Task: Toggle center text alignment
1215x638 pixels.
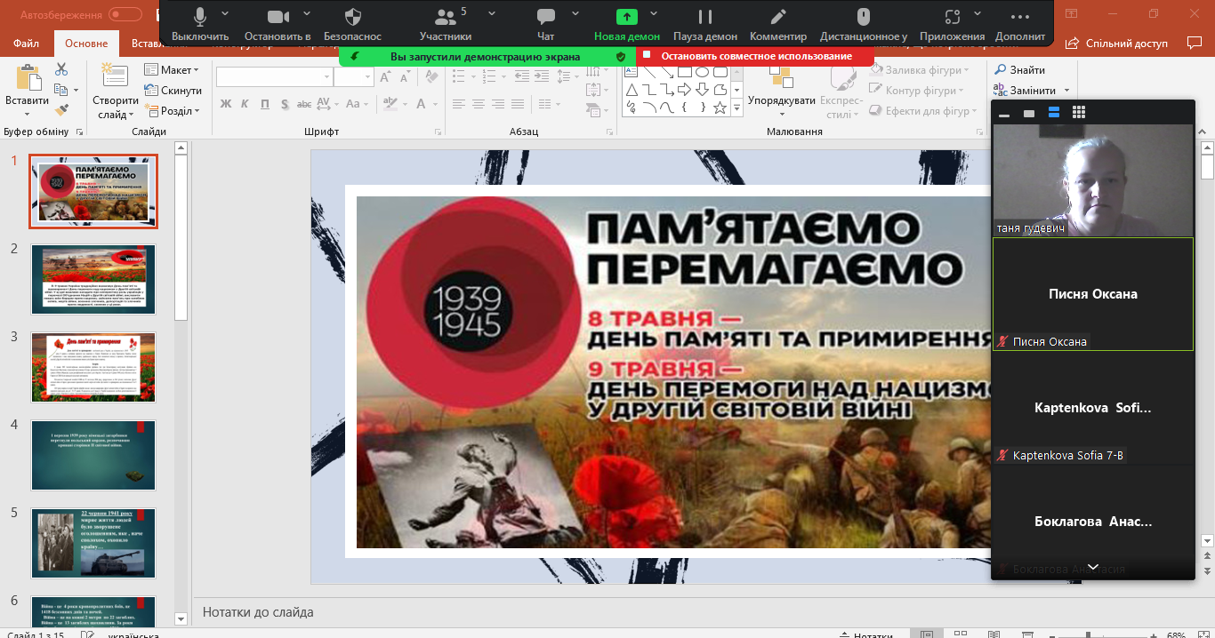Action: click(x=479, y=104)
